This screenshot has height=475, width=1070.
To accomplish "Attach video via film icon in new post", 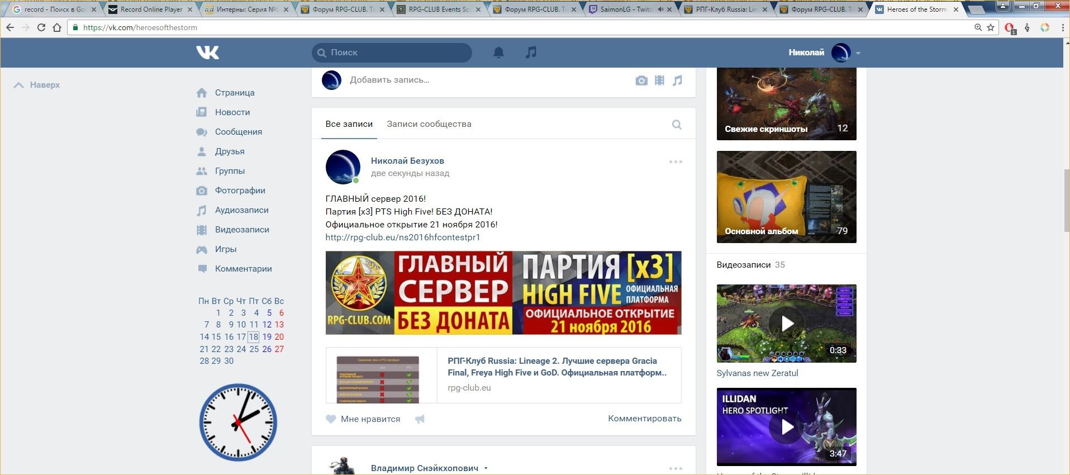I will pyautogui.click(x=659, y=80).
